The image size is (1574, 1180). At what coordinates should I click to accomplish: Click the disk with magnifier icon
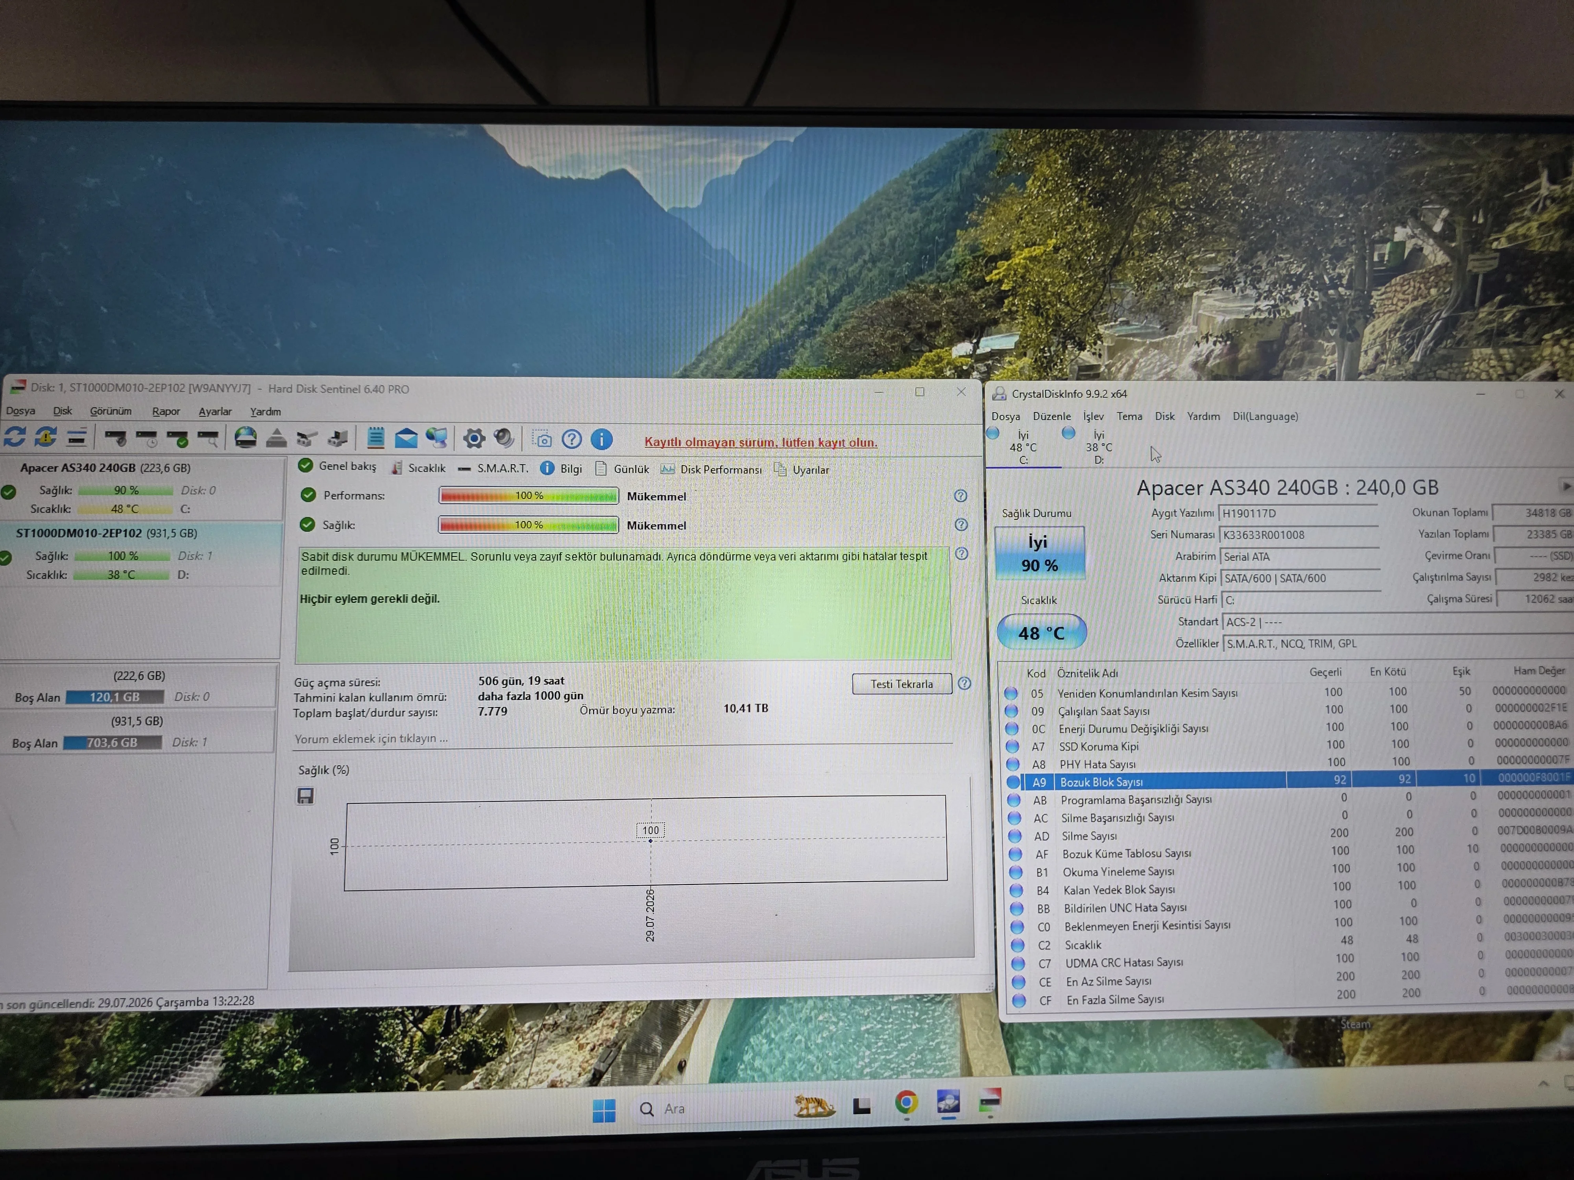208,438
